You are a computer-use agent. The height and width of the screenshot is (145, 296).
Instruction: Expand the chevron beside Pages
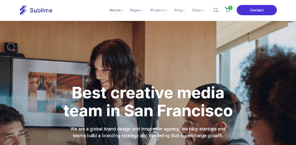(142, 10)
